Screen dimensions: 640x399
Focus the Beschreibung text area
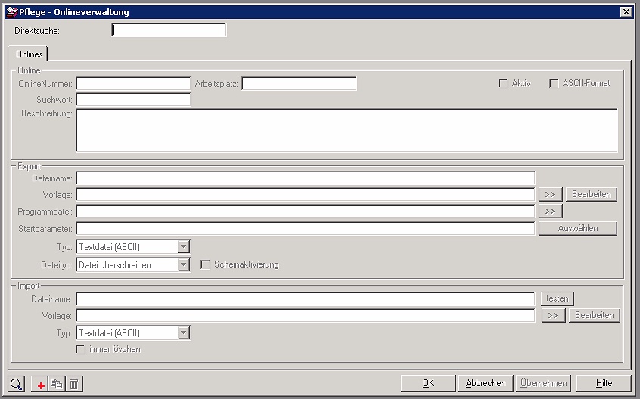[346, 131]
